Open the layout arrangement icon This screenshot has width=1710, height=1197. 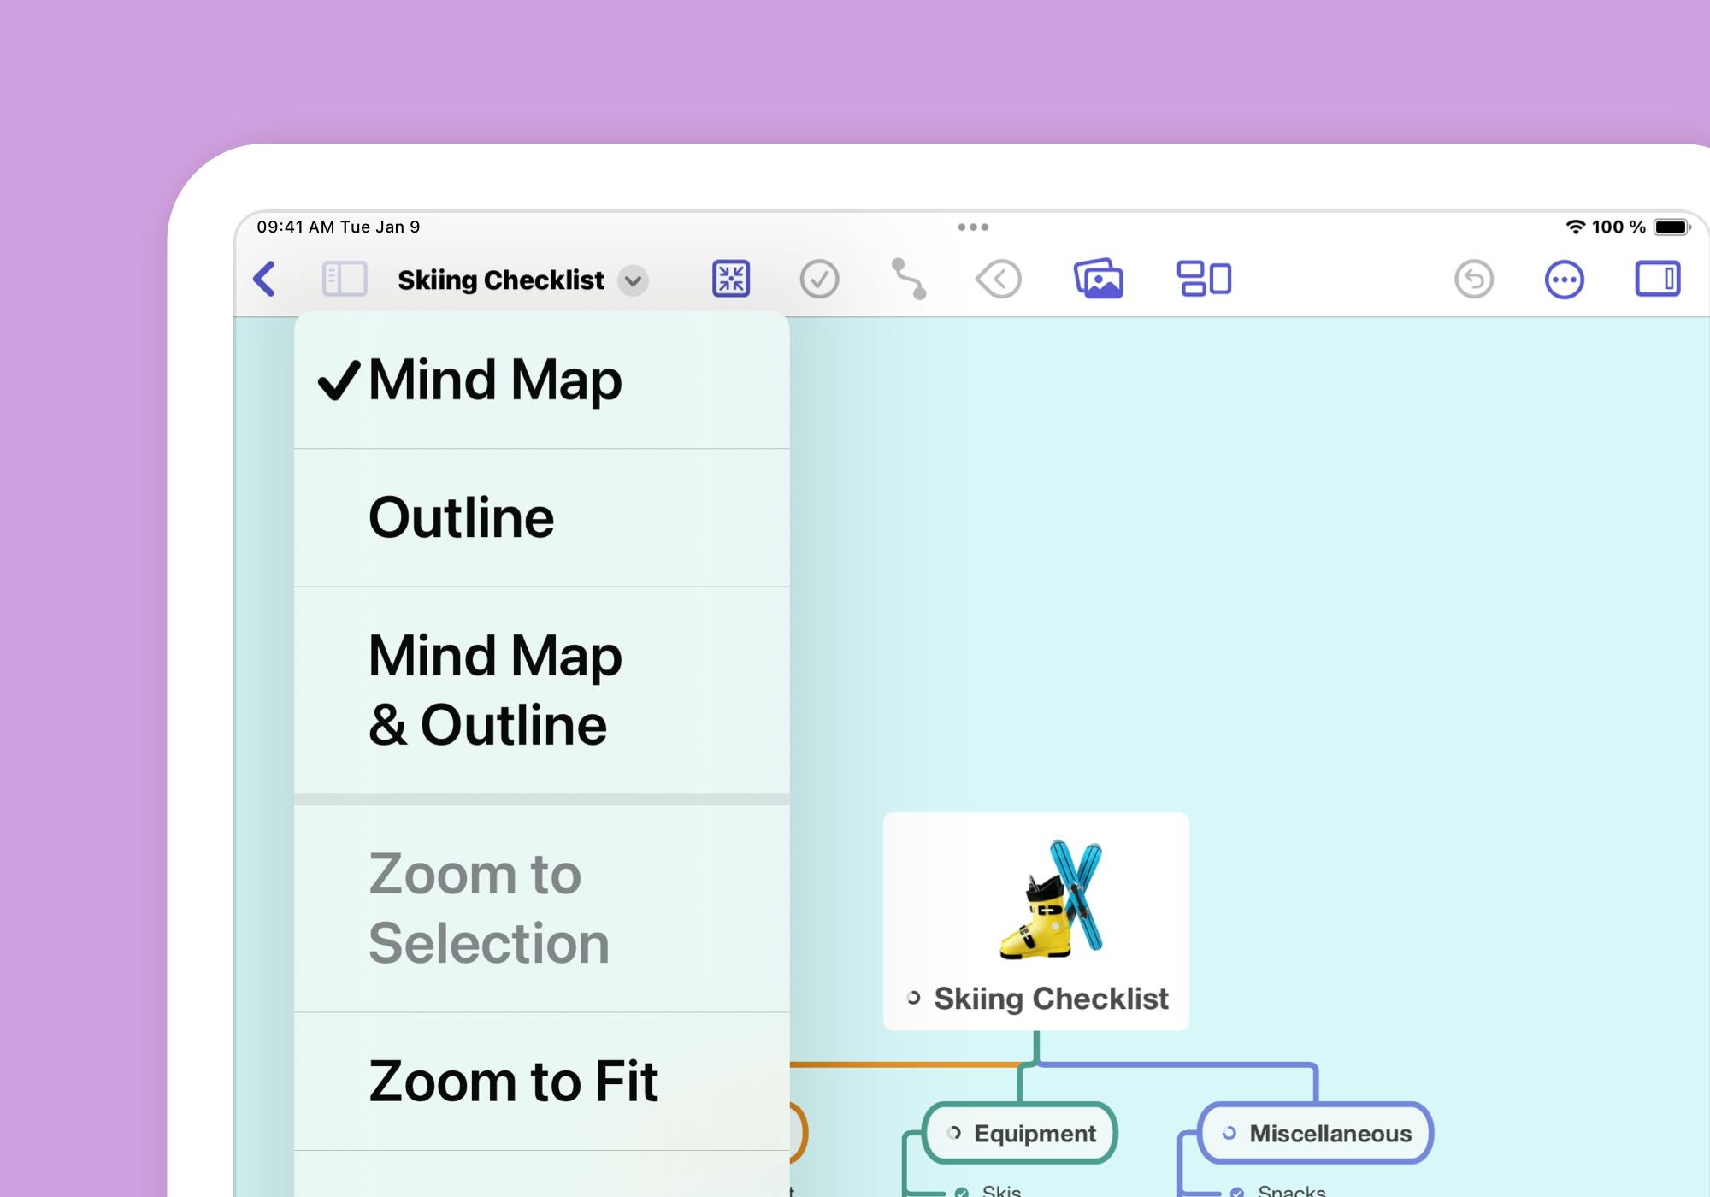pyautogui.click(x=1204, y=279)
